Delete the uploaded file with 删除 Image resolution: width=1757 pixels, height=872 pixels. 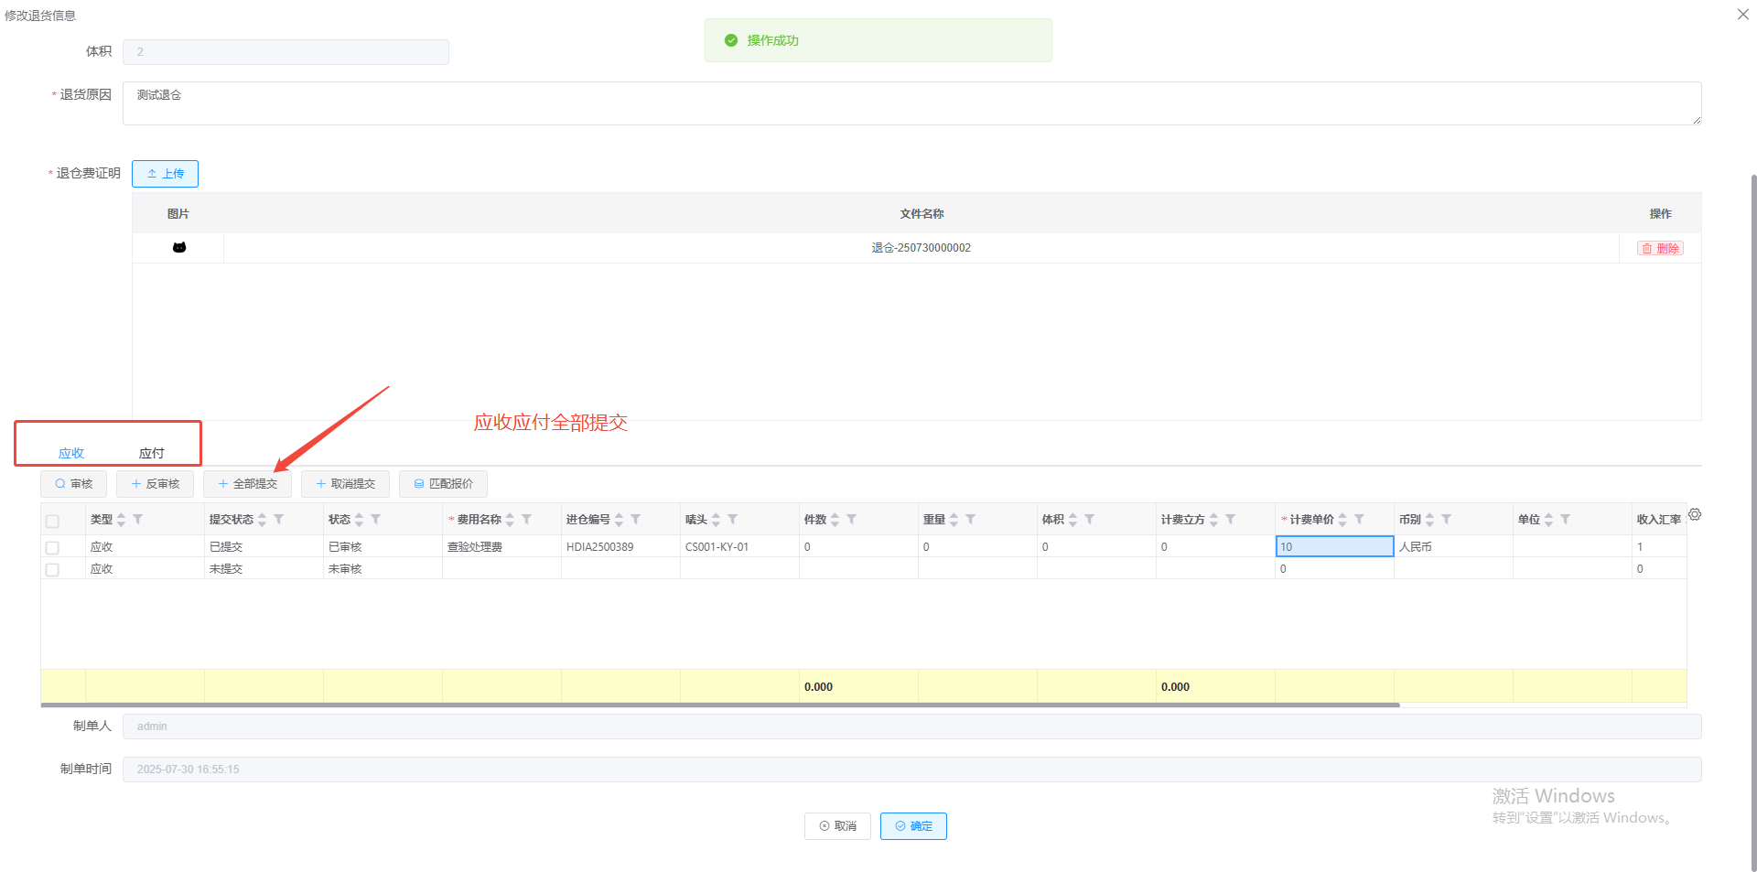pyautogui.click(x=1660, y=248)
